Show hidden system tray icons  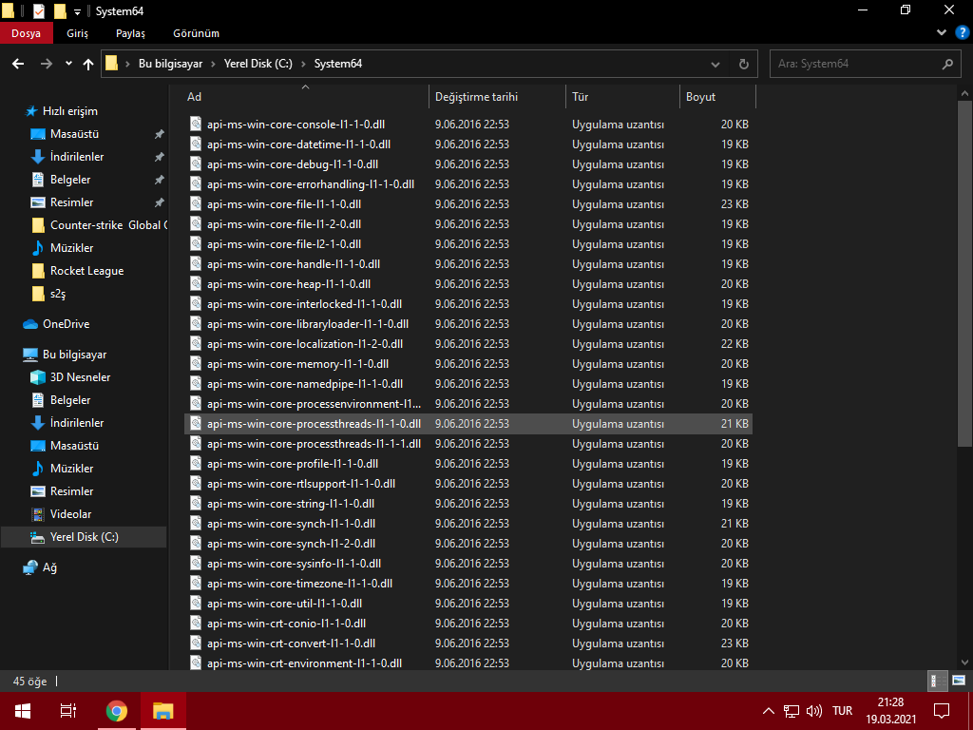coord(768,711)
